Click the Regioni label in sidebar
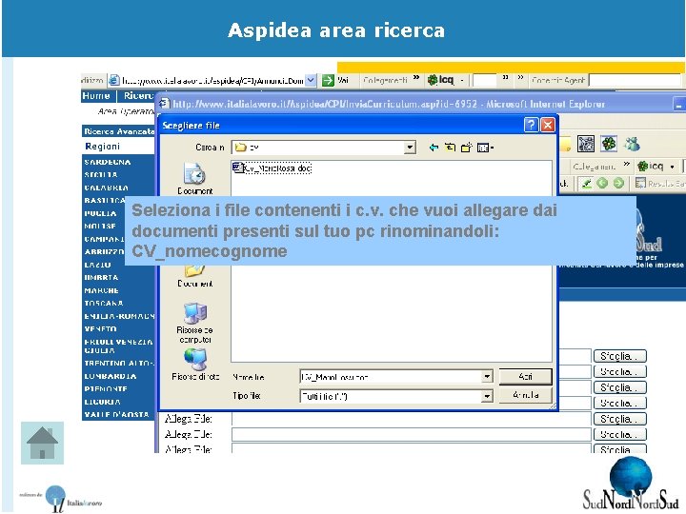 tap(102, 147)
